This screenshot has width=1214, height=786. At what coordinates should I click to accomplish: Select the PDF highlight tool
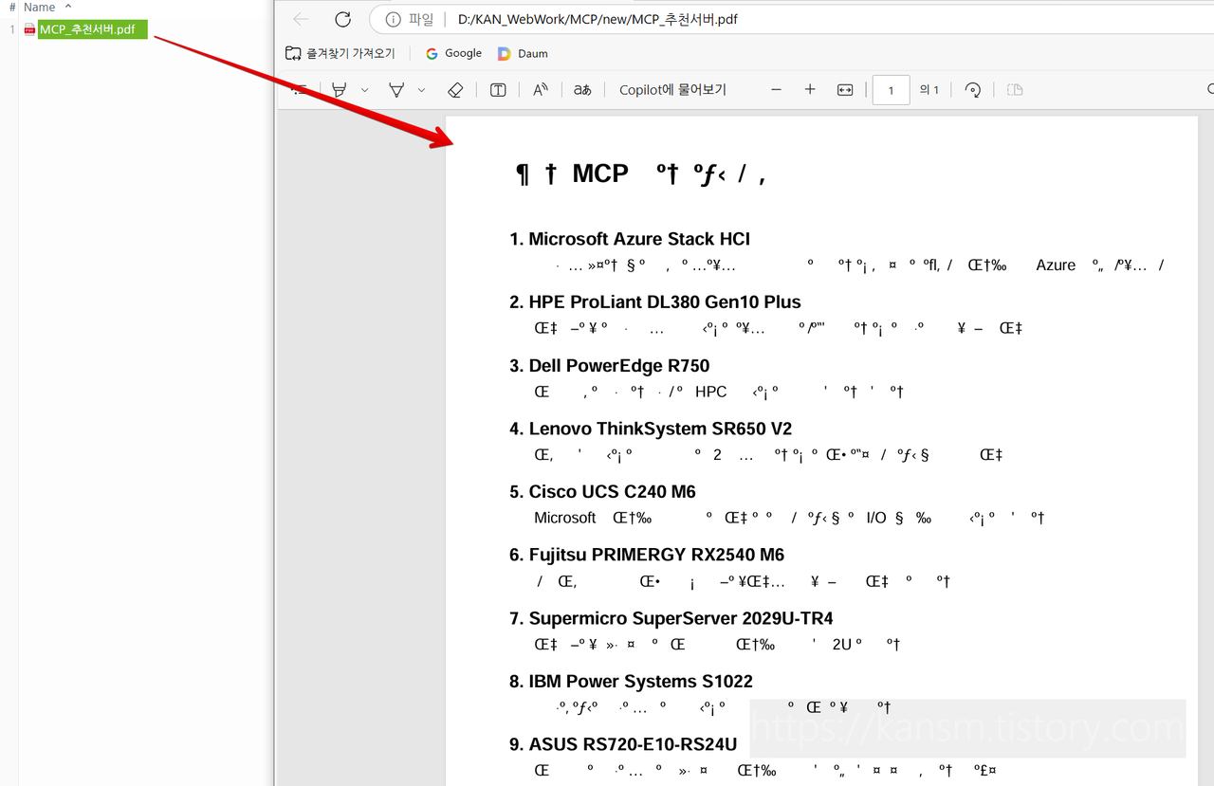pos(339,89)
